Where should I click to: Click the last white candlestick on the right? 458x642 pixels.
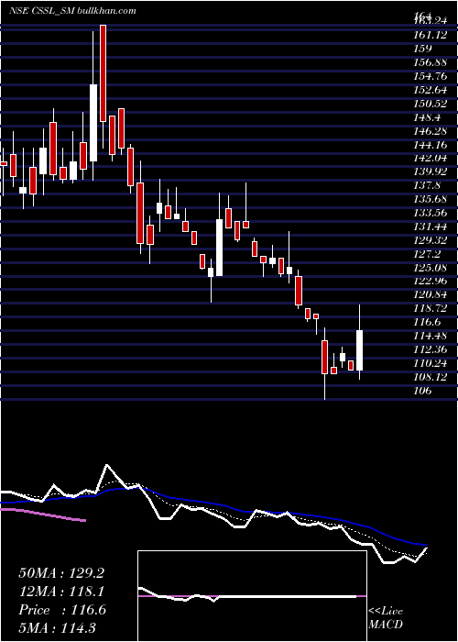pyautogui.click(x=360, y=350)
